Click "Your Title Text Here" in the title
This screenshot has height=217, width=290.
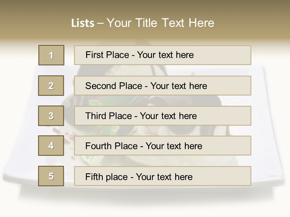(x=160, y=23)
